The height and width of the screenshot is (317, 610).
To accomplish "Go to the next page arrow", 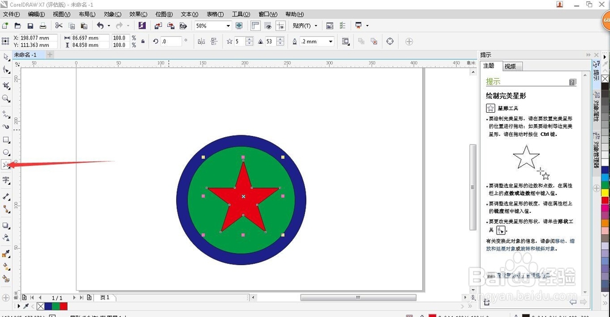I will [x=74, y=297].
